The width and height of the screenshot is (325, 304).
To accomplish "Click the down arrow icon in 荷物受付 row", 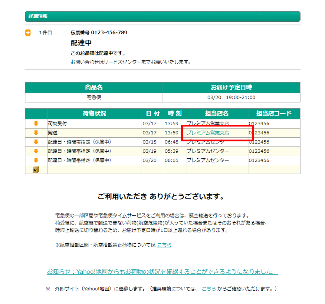I will click(x=36, y=124).
